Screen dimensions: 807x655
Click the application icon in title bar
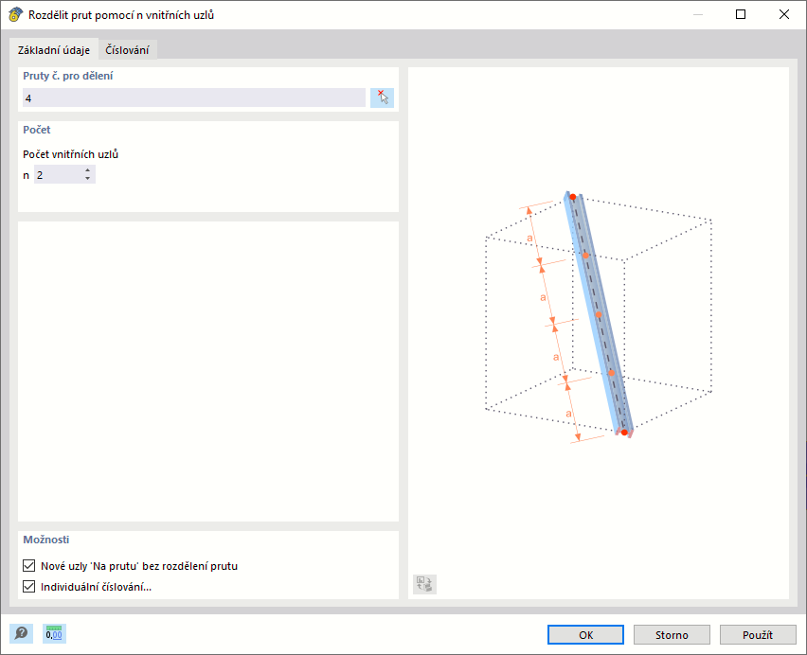tap(14, 14)
